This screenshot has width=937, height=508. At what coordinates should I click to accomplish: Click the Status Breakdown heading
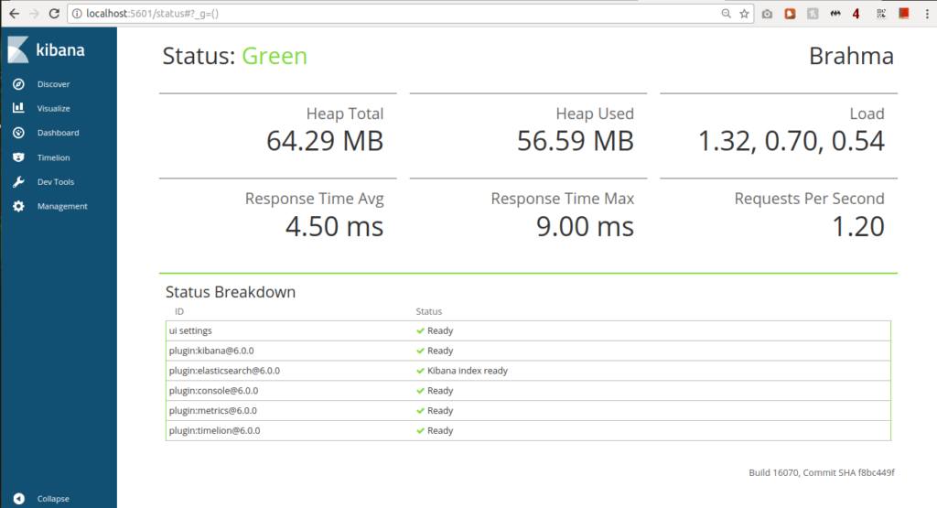click(230, 292)
